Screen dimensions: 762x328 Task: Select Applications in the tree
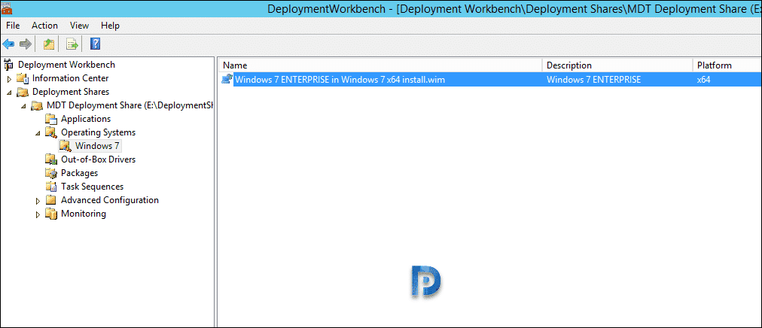pos(86,119)
